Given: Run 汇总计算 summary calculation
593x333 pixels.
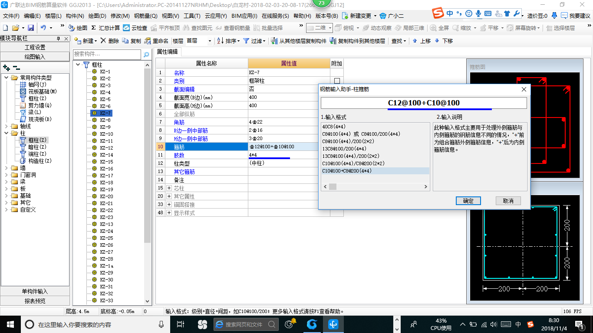Looking at the screenshot, I should [x=105, y=28].
